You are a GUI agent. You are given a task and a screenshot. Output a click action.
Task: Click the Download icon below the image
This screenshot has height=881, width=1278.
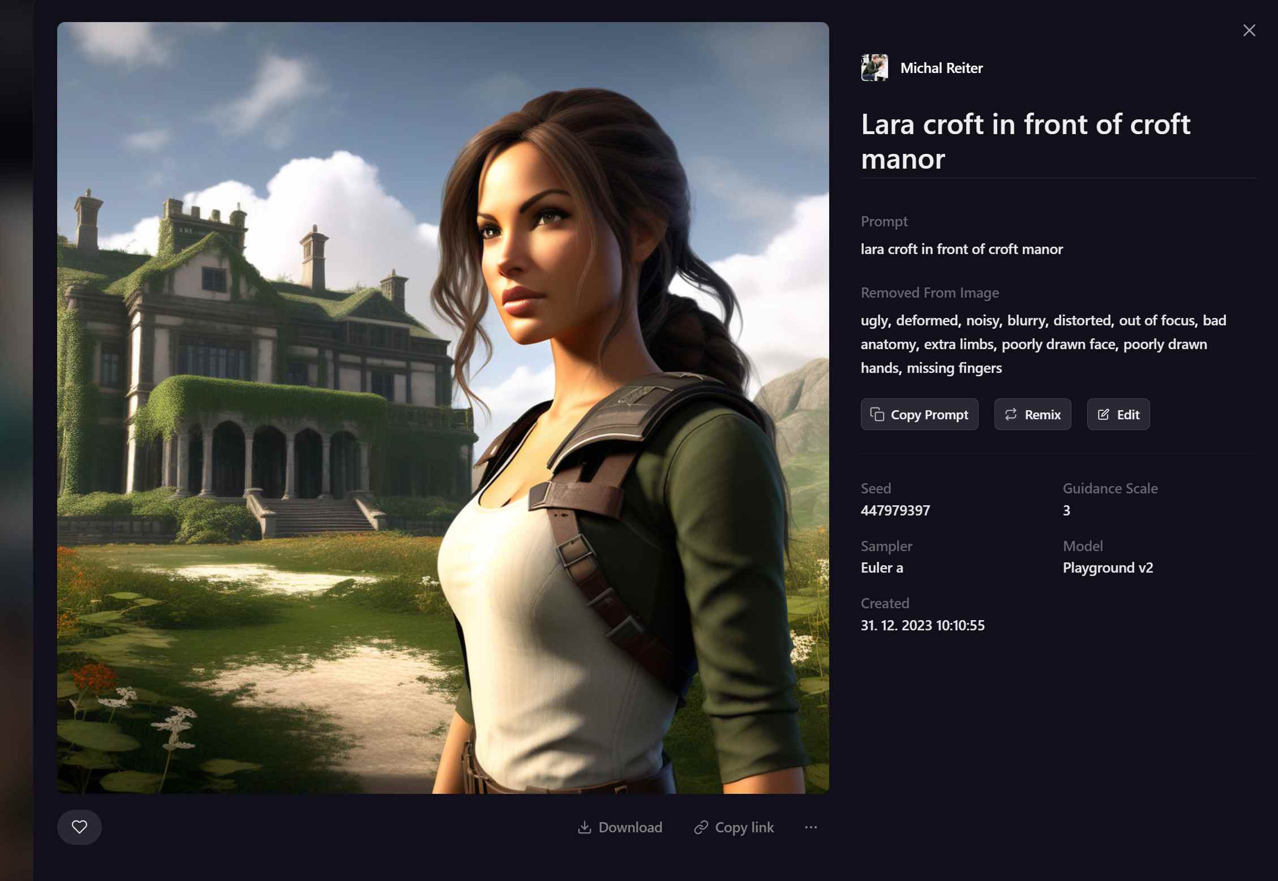[x=585, y=827]
